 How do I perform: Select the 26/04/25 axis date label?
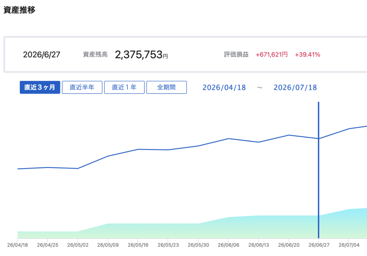(x=48, y=245)
